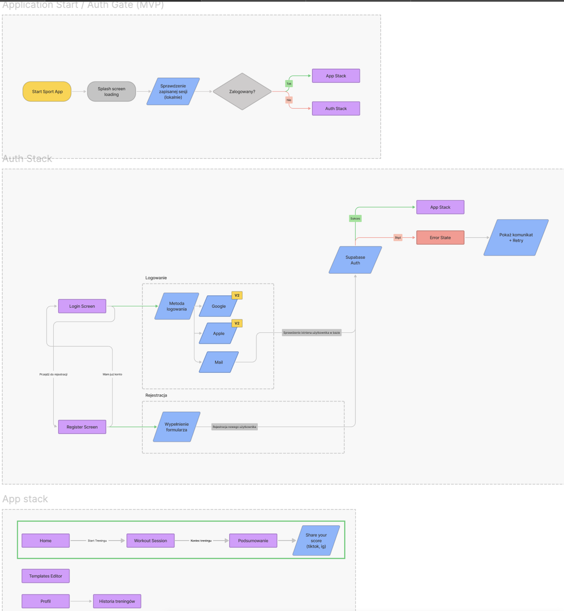Select the Sprawdzenie zapisanej sesji parallelogram
This screenshot has height=611, width=564.
(x=173, y=92)
